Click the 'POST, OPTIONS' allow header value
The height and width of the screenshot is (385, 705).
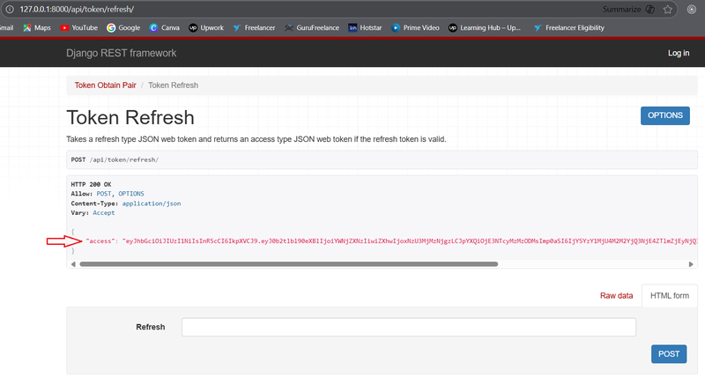pos(120,194)
